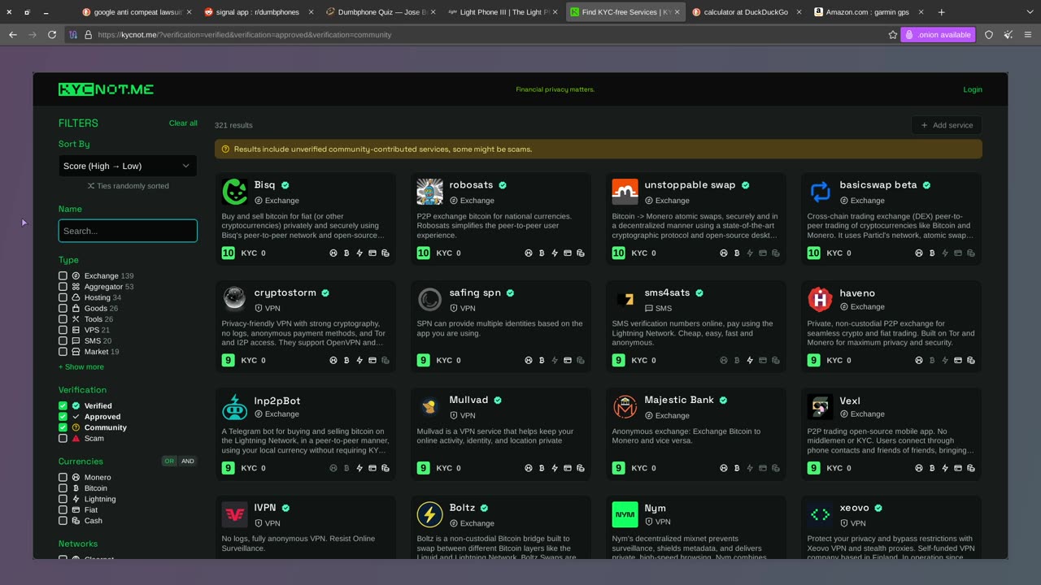This screenshot has height=585, width=1041.
Task: Switch to calculator at DuckDuckGo tab
Action: 745,12
